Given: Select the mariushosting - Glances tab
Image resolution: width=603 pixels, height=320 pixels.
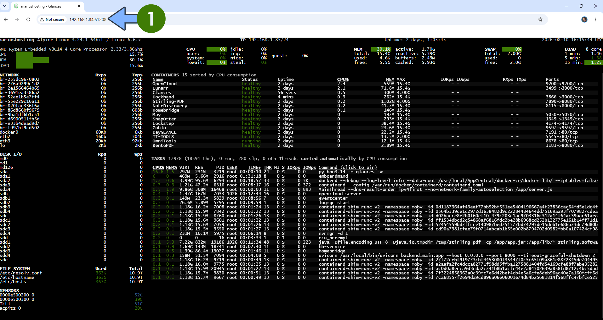Looking at the screenshot, I should pos(47,6).
